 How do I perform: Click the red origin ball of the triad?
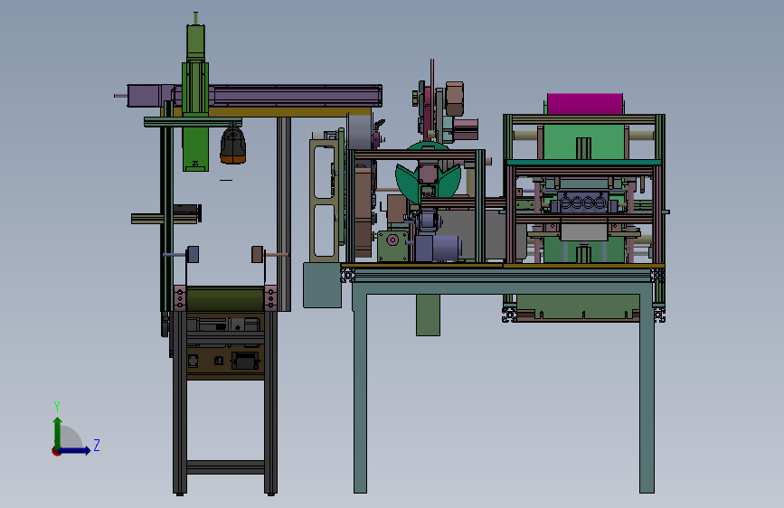56,451
